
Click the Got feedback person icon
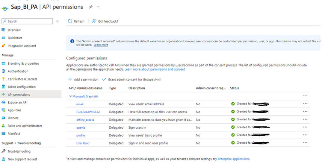coord(94,21)
